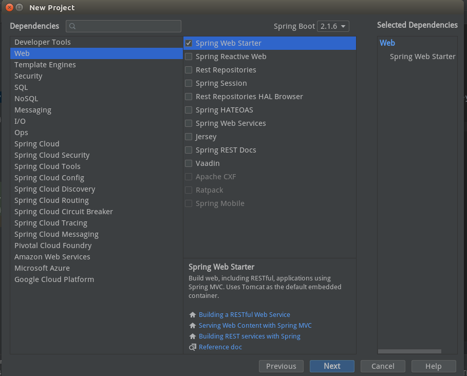Choose the NoSQL category
The width and height of the screenshot is (467, 376).
point(97,99)
